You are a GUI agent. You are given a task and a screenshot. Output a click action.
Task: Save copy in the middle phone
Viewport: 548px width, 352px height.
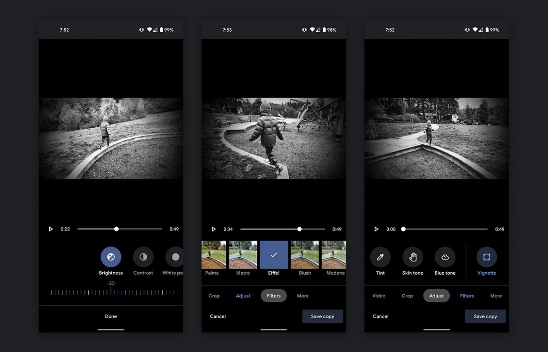coord(323,316)
